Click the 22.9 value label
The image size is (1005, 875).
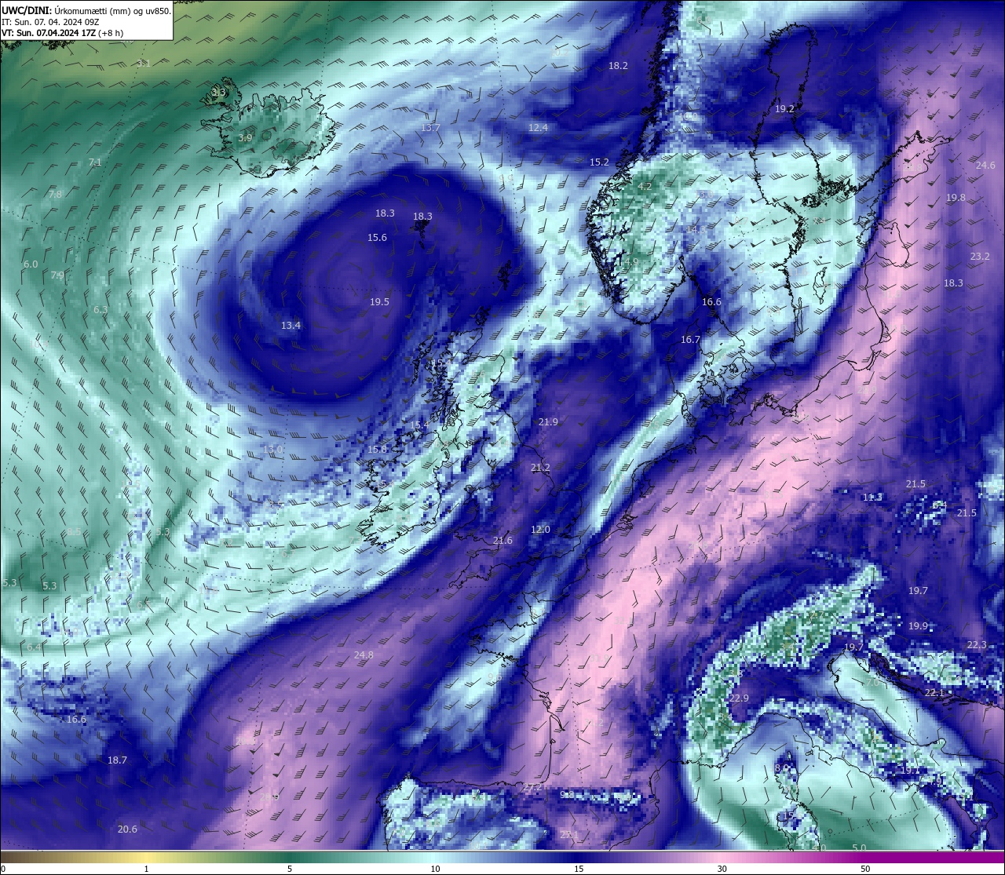(739, 698)
